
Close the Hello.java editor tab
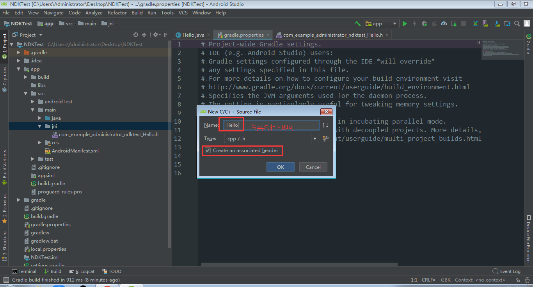[209, 35]
